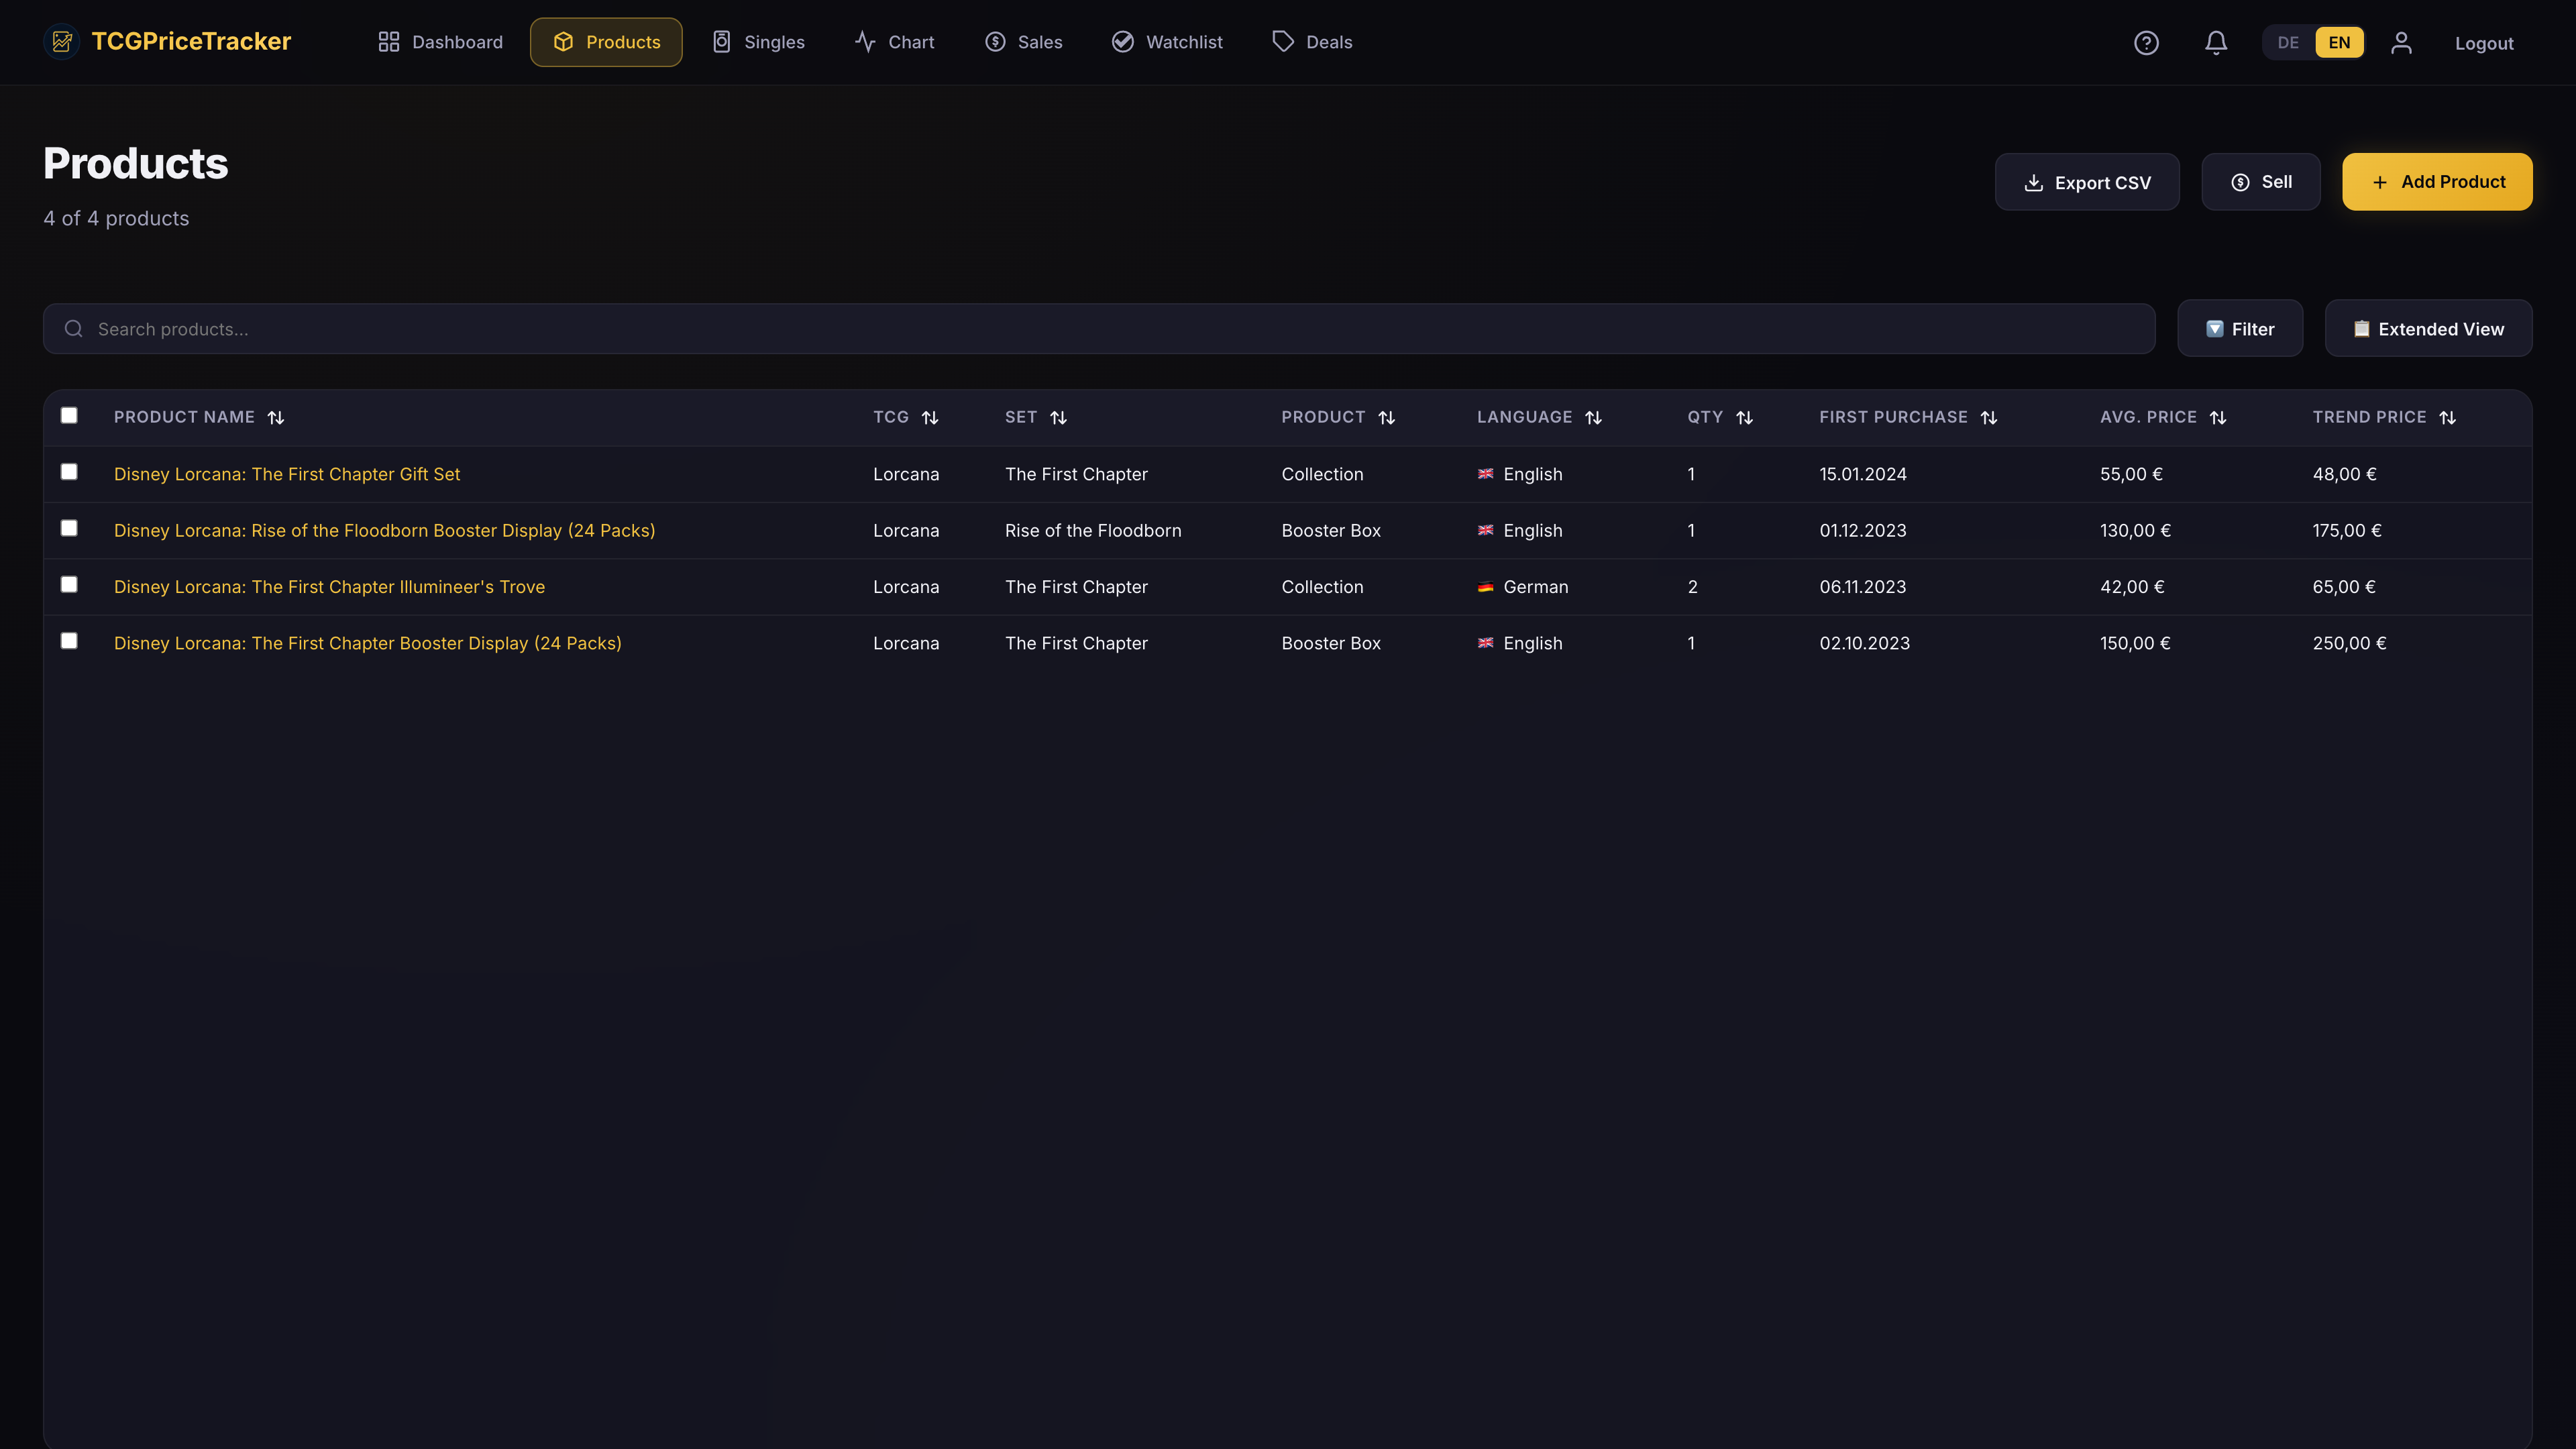Viewport: 2576px width, 1449px height.
Task: Sort by Set column arrows
Action: (1058, 418)
